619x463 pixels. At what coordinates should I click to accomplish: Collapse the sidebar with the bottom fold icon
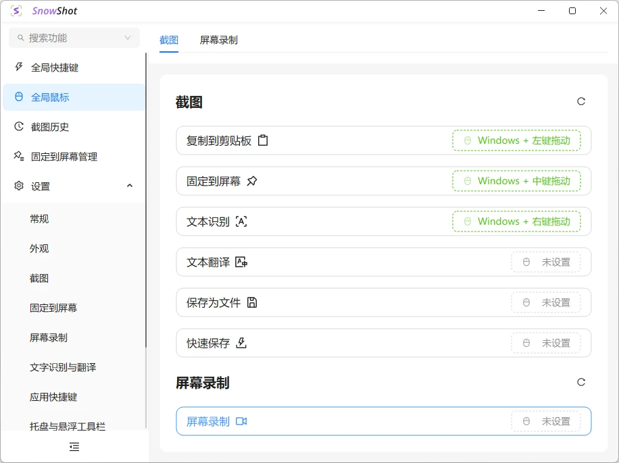(74, 447)
